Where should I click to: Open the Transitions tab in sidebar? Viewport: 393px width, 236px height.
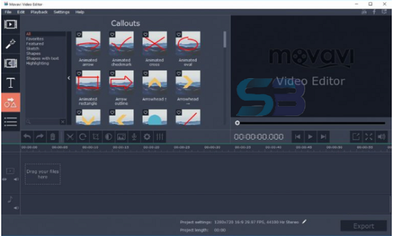[10, 63]
